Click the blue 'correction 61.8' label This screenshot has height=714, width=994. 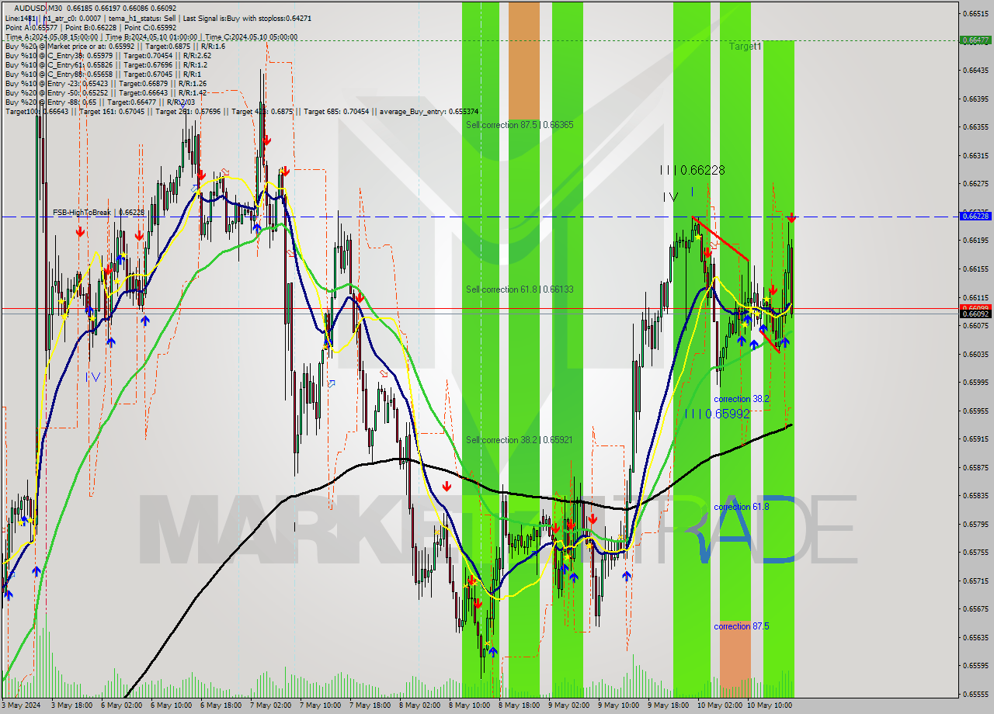click(x=742, y=507)
